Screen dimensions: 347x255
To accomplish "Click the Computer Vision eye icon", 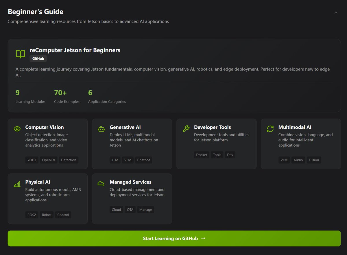I will tap(17, 129).
